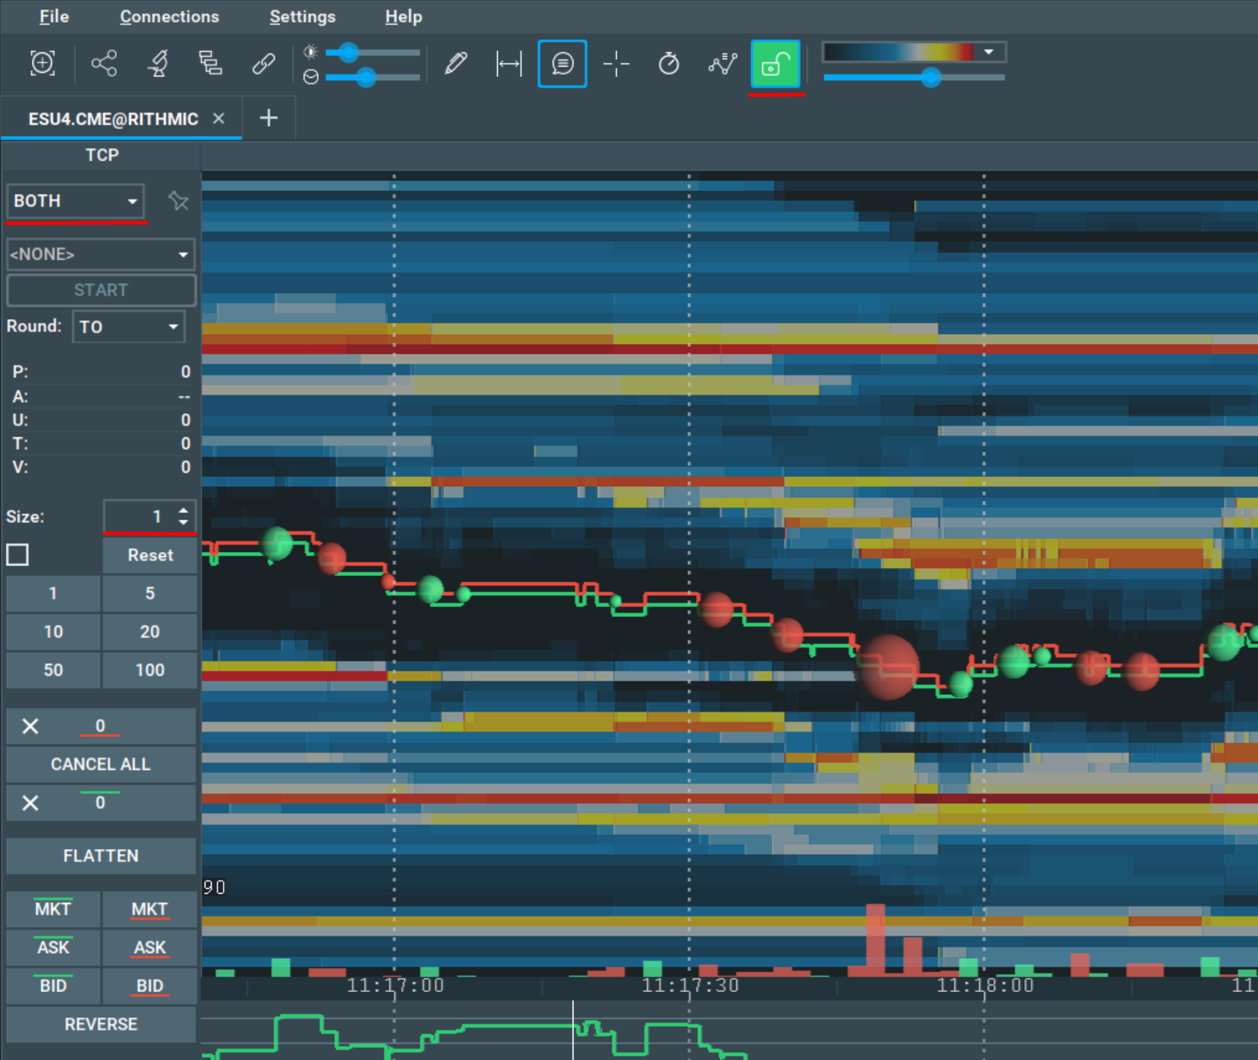Expand the <NONE> strategy dropdown
This screenshot has width=1258, height=1060.
(x=100, y=254)
